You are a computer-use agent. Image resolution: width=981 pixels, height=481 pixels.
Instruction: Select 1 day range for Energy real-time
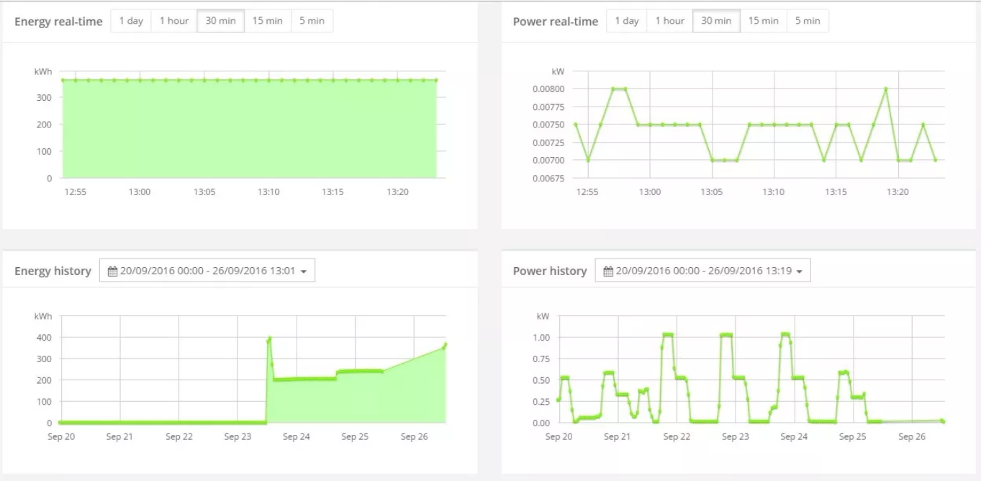(131, 21)
